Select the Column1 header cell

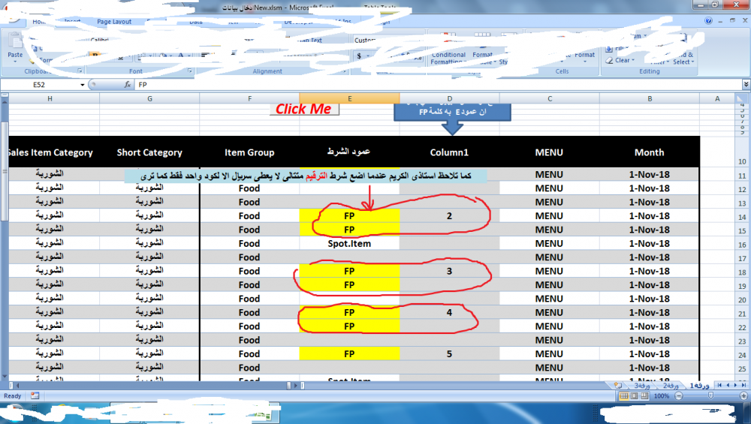pyautogui.click(x=449, y=152)
